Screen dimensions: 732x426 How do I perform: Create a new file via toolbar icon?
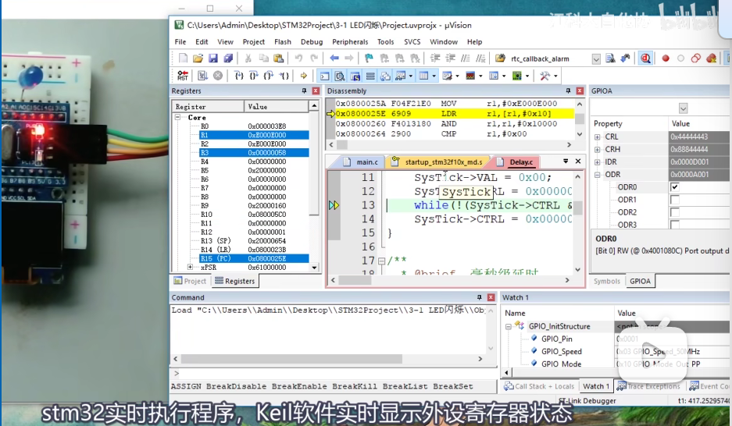[x=183, y=59]
